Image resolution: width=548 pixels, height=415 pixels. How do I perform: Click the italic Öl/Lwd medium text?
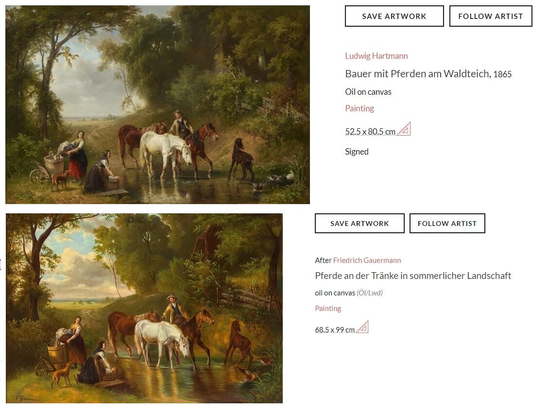[370, 293]
